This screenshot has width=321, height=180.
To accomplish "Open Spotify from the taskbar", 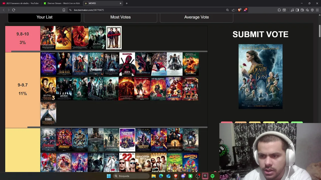I will (x=212, y=176).
